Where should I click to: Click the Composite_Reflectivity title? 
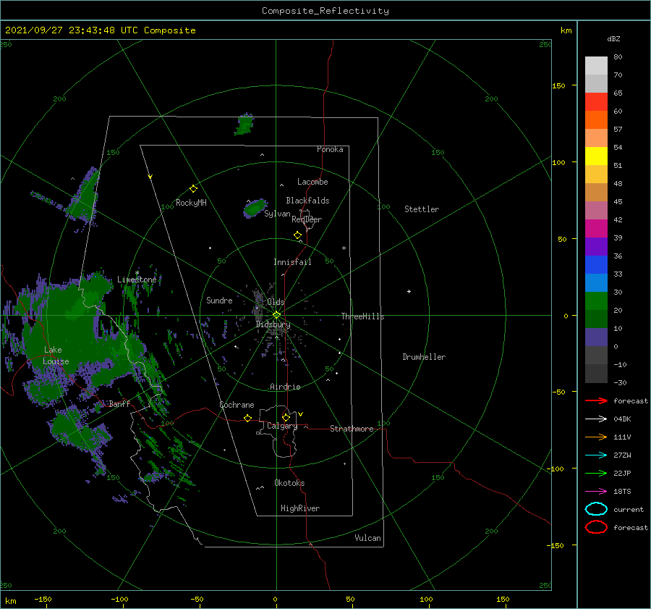coord(325,11)
